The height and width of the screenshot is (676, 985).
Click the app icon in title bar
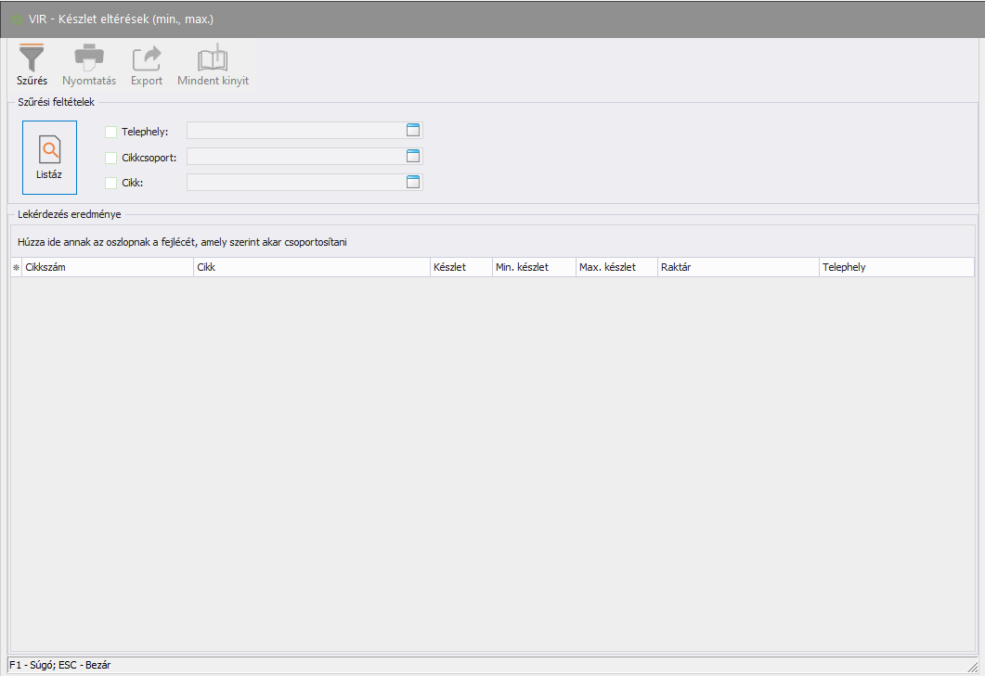coord(16,19)
